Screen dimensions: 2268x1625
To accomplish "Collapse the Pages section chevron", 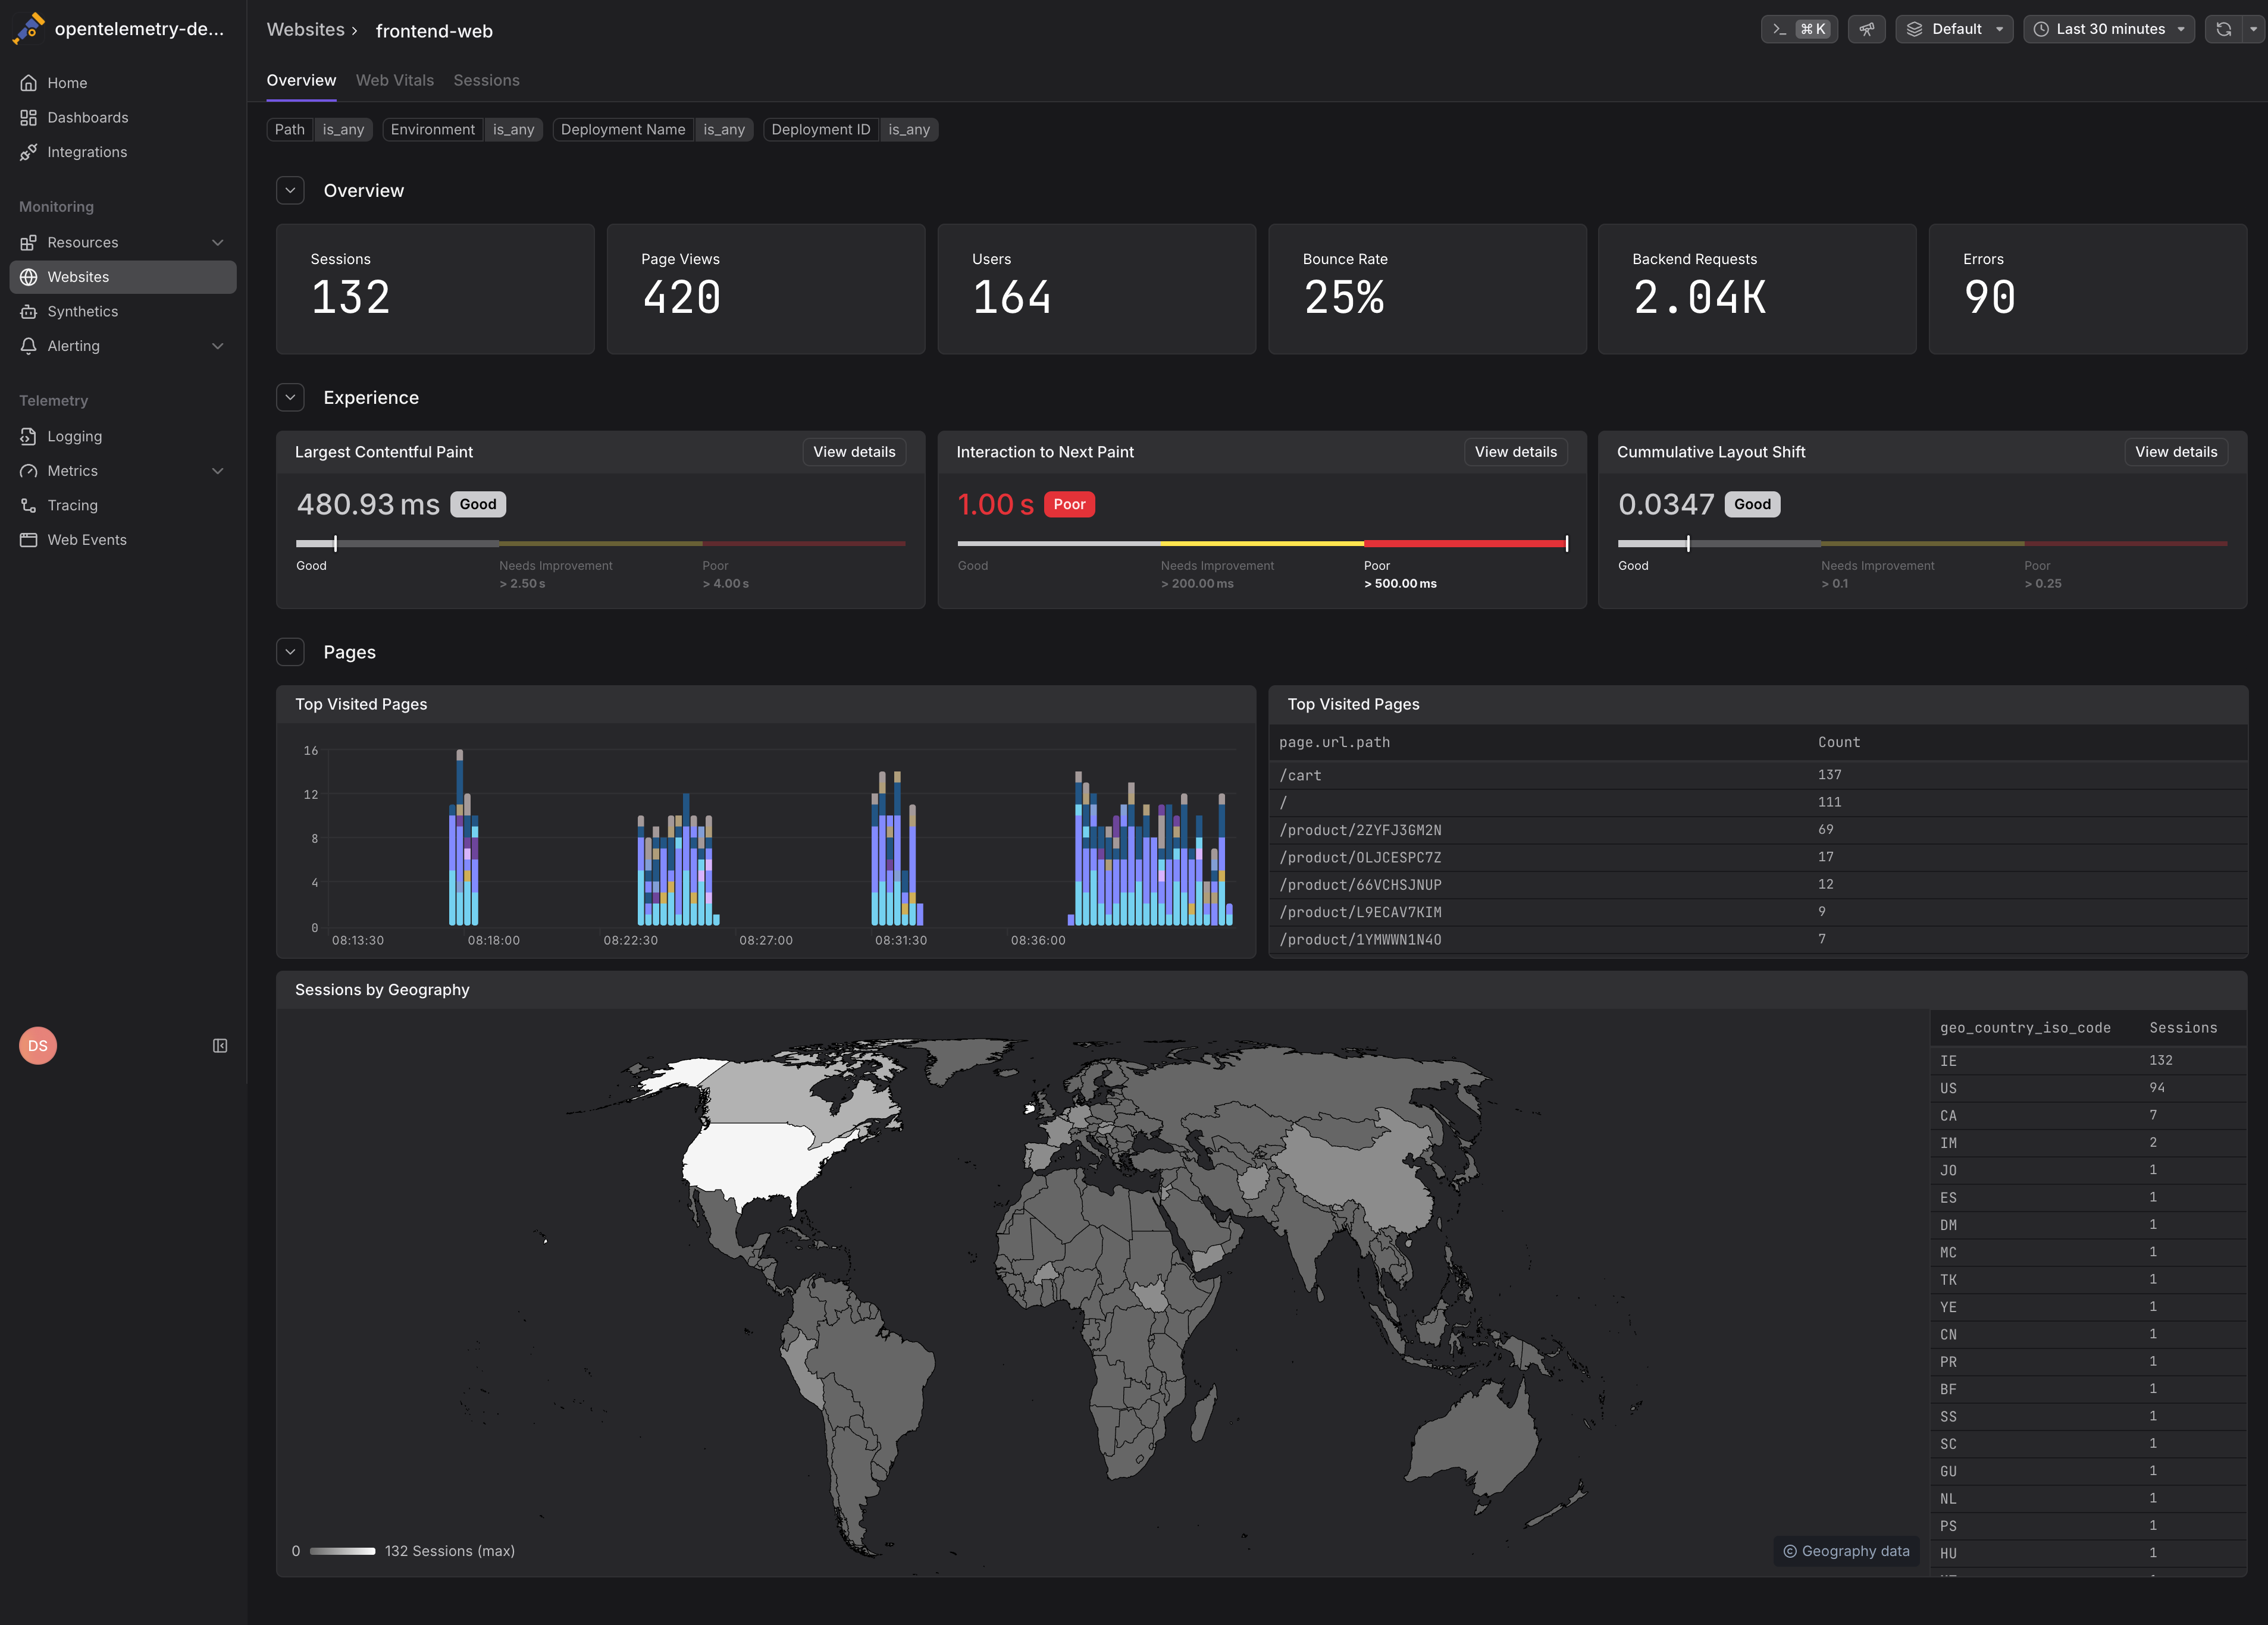I will click(290, 652).
